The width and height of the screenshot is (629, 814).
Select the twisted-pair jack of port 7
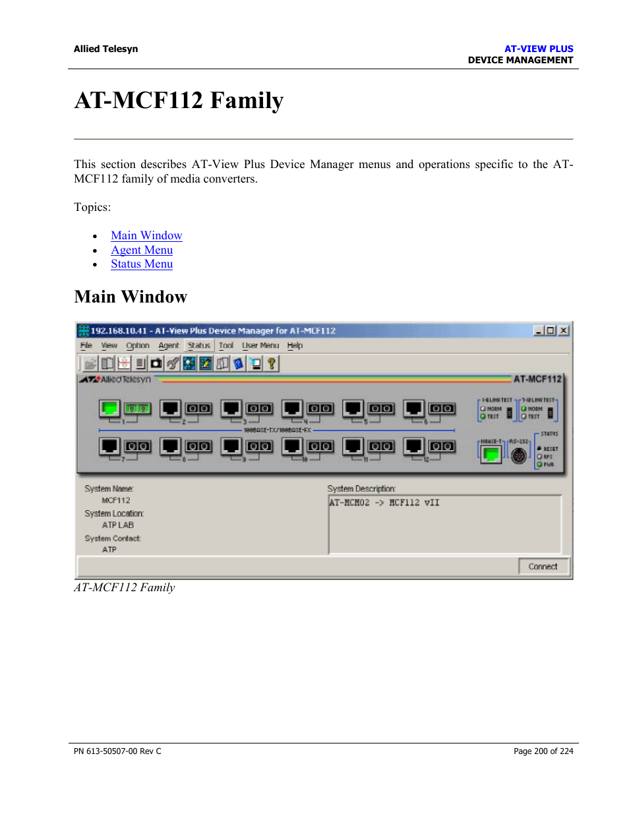pos(109,446)
